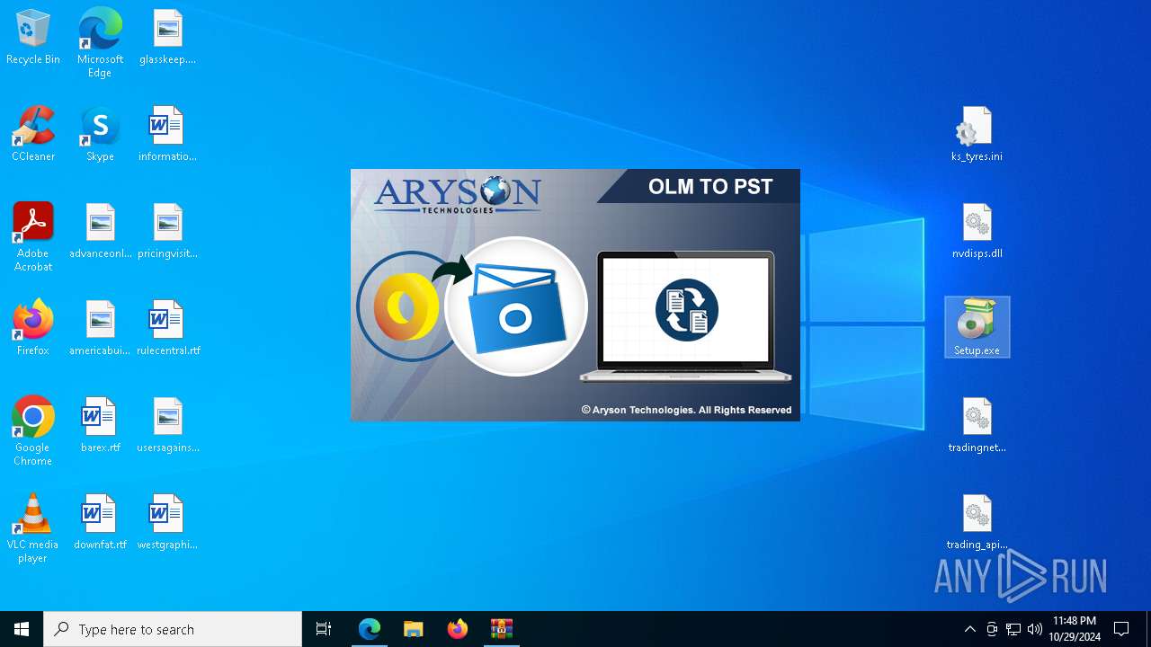Switch to WinRAR taskbar app
Viewport: 1151px width, 647px height.
[502, 629]
